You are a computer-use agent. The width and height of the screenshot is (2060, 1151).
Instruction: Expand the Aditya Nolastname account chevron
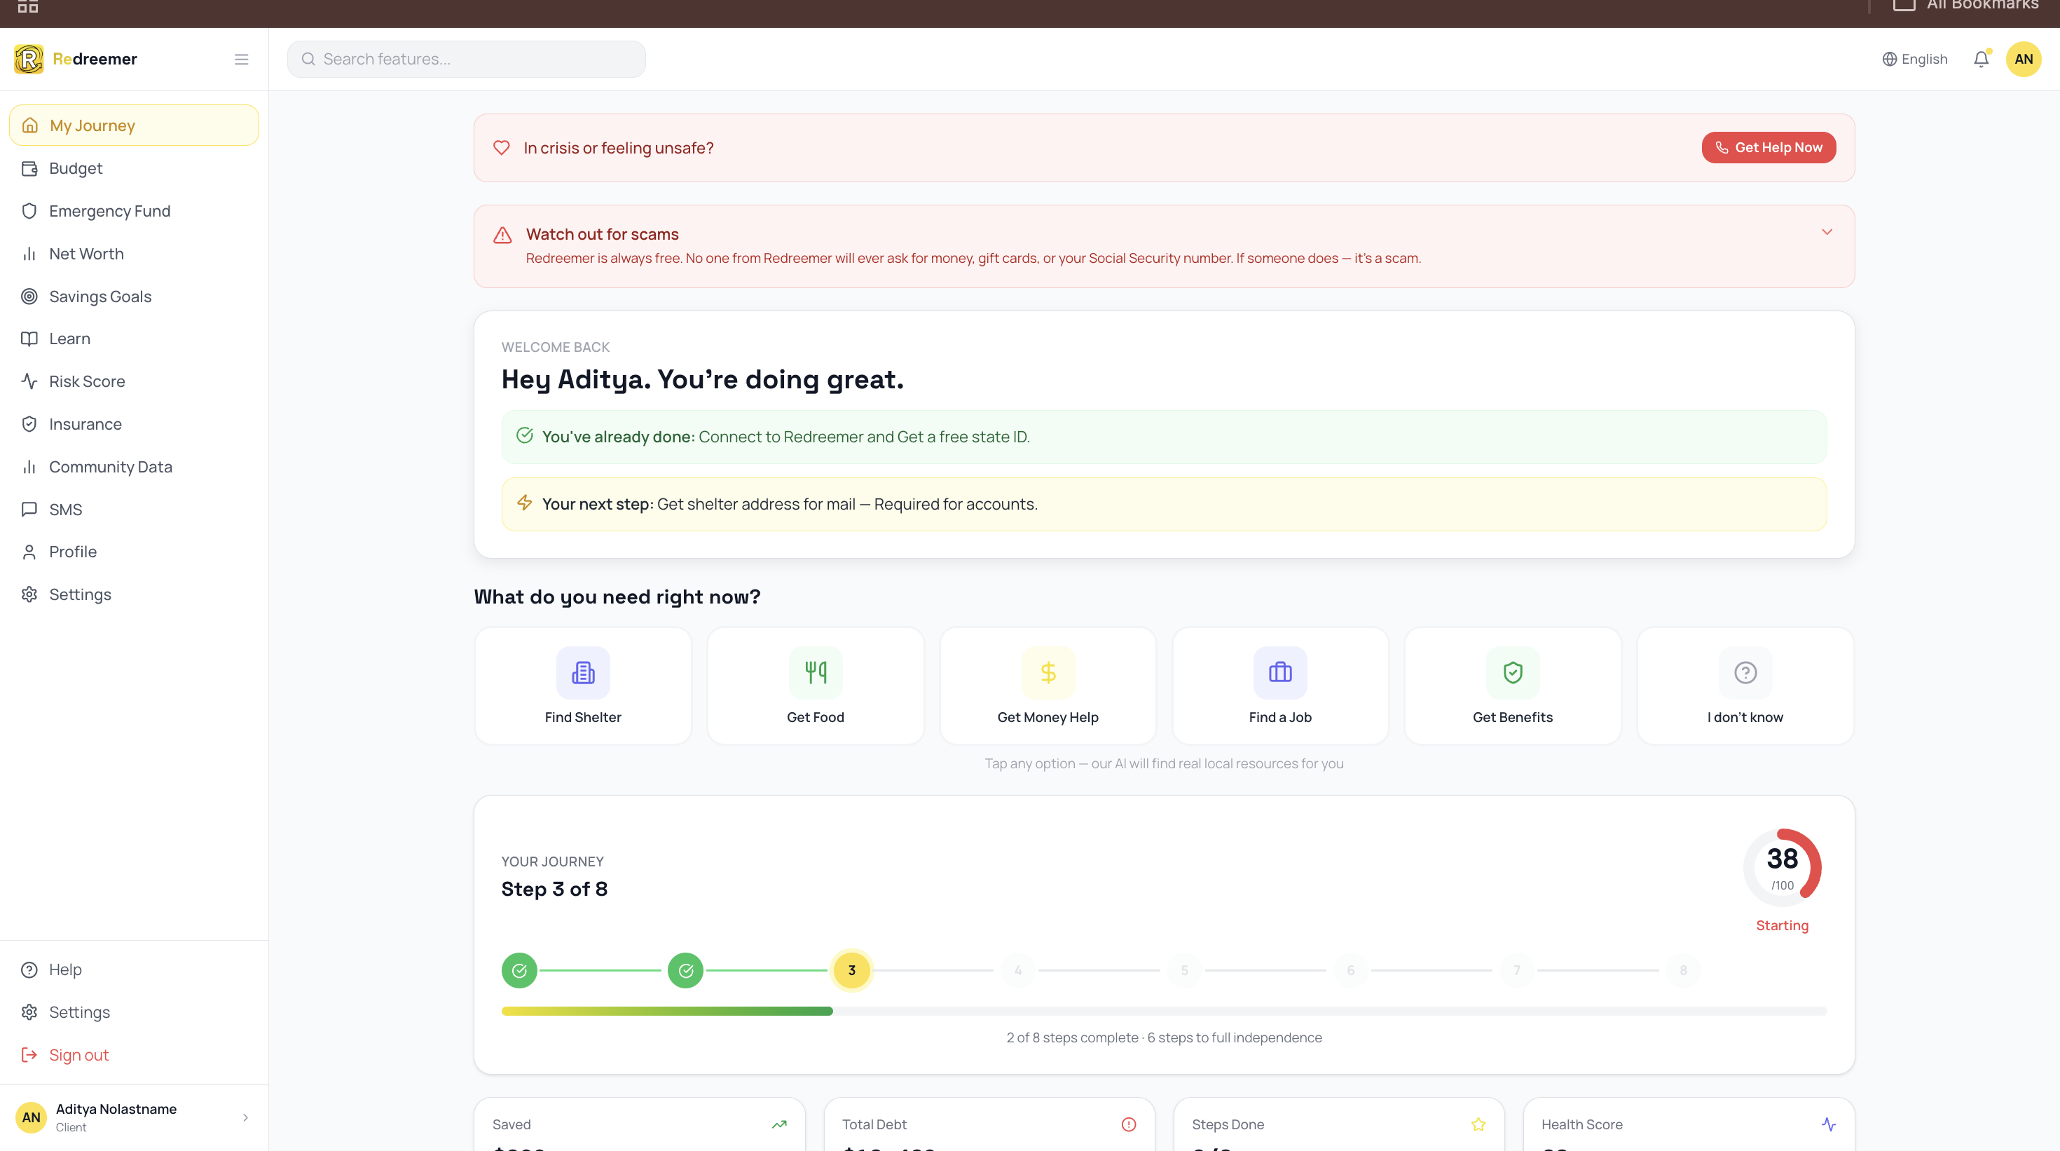[245, 1117]
